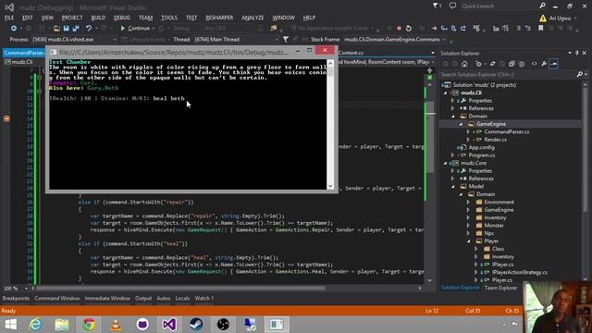592x333 pixels.
Task: Click the red Stop Debugging icon
Action: 399,29
